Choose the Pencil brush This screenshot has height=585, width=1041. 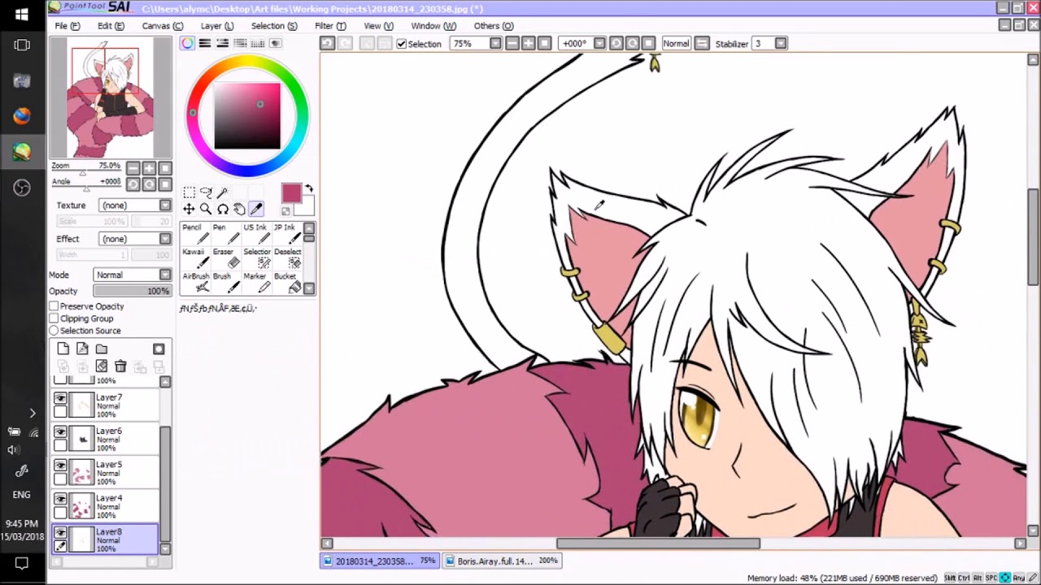click(196, 233)
